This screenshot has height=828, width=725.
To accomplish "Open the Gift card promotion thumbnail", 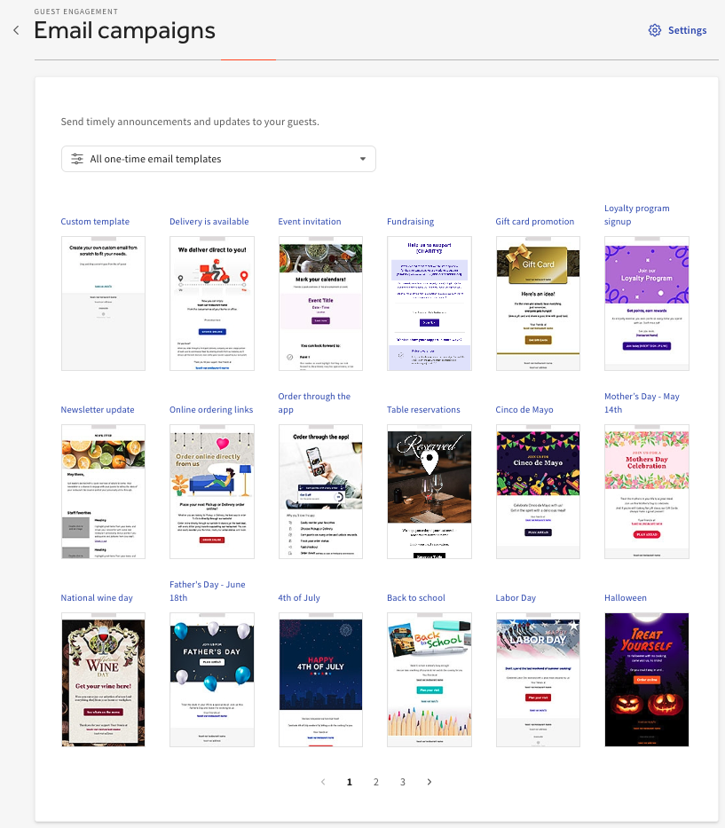I will click(538, 304).
